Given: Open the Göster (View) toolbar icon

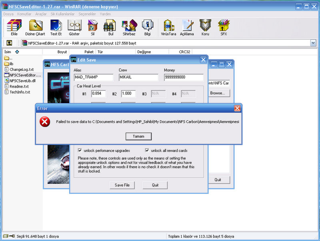Looking at the screenshot, I should [x=74, y=28].
